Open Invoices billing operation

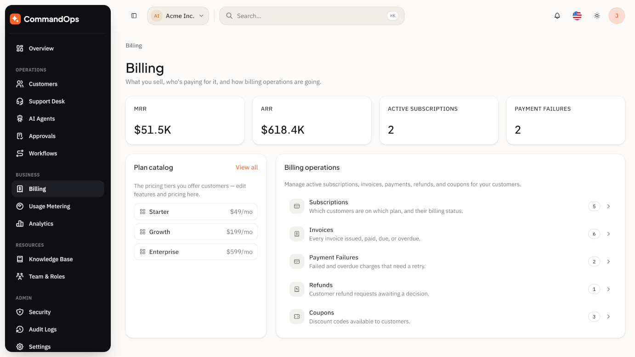[450, 234]
